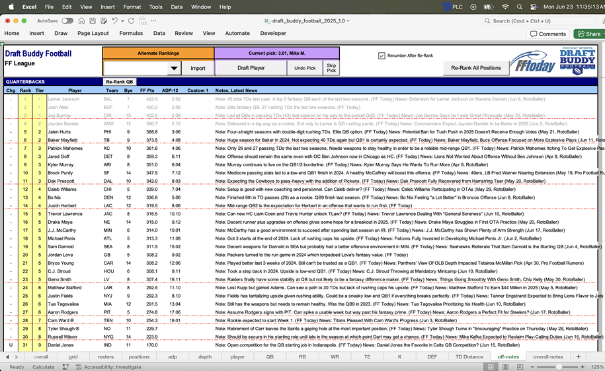Switch to the rosters sheet tab
Viewport: 605px width, 371px height.
point(105,356)
